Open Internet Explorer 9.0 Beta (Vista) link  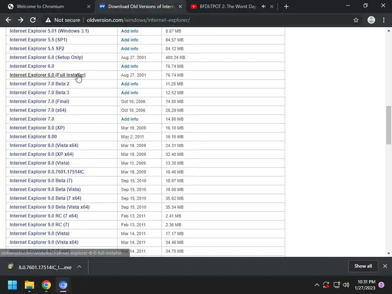point(45,189)
